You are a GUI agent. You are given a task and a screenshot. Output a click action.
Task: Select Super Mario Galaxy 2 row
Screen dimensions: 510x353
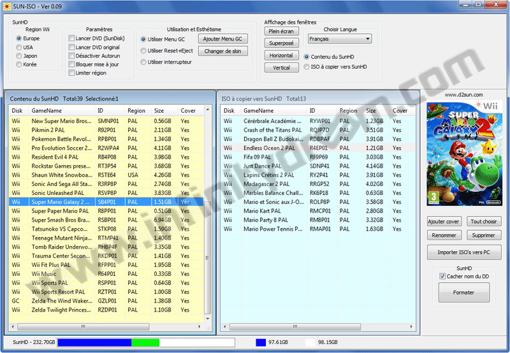[x=106, y=202]
